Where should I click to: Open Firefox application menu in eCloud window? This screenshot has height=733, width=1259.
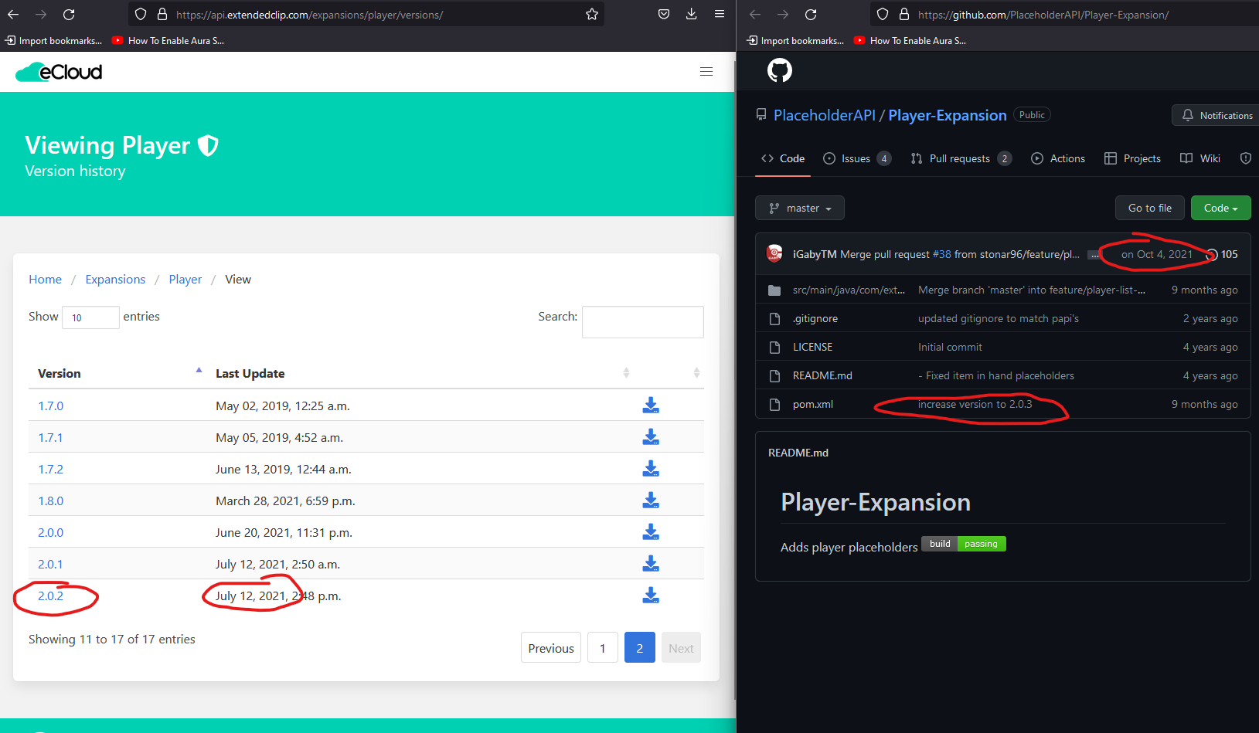coord(720,15)
